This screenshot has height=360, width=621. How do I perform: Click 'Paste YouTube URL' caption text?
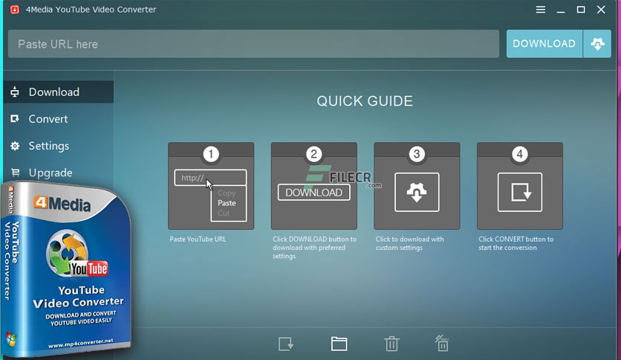point(198,239)
